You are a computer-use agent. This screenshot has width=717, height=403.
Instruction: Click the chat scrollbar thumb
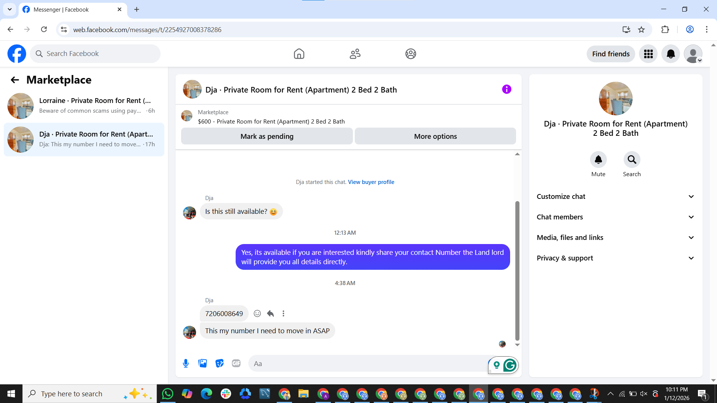pyautogui.click(x=517, y=271)
